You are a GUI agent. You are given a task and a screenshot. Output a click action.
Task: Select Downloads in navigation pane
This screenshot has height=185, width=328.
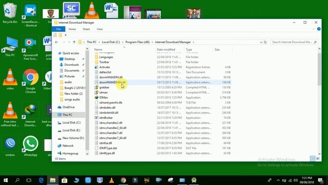(71, 65)
